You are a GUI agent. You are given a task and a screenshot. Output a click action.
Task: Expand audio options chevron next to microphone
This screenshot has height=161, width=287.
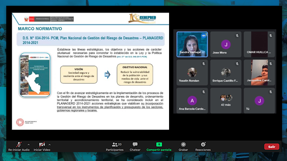tap(28, 145)
